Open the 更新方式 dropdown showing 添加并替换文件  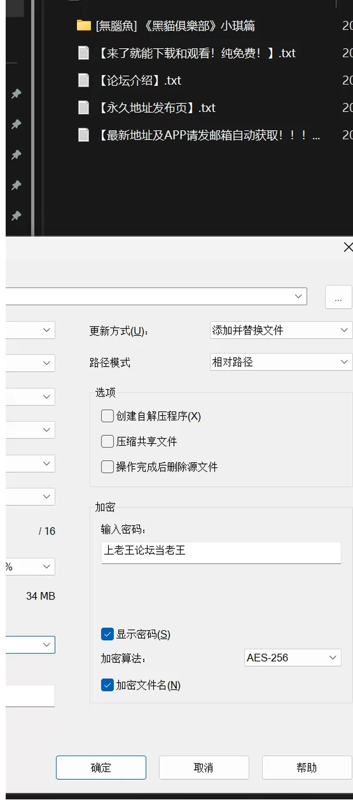281,330
